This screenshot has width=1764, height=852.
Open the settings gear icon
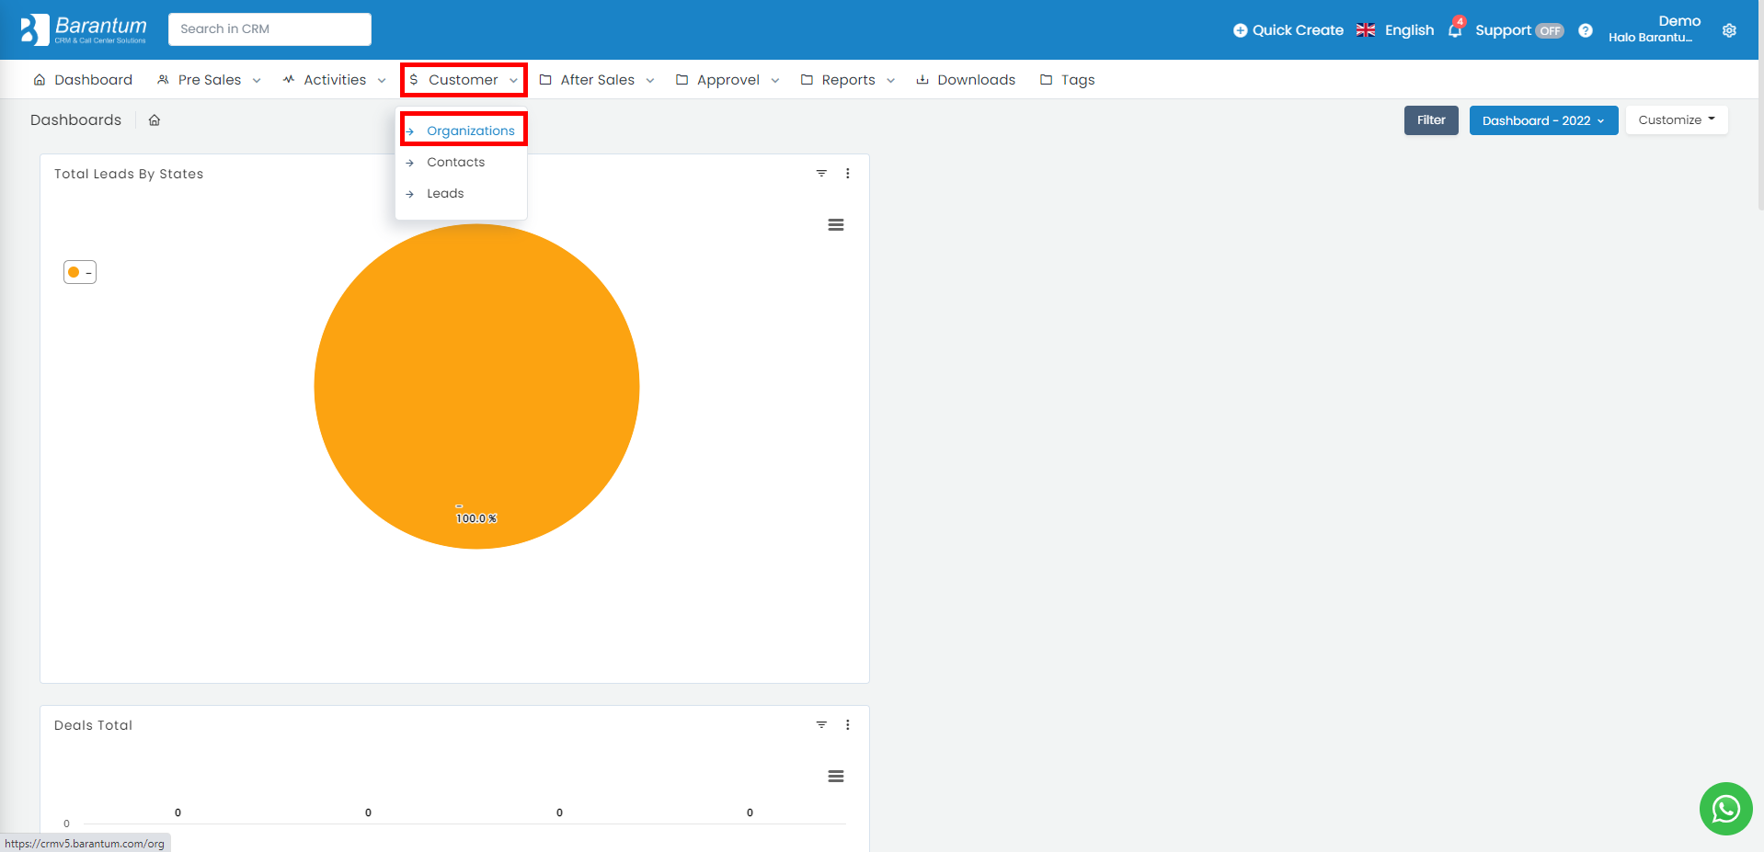tap(1729, 30)
